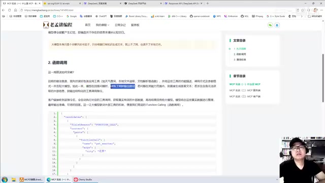325x183 pixels.
Task: Open File Explorer from the taskbar
Action: click(14, 179)
